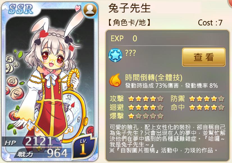Select the 時間倒轉(全體技) skill name
This screenshot has height=163, width=232.
(154, 77)
